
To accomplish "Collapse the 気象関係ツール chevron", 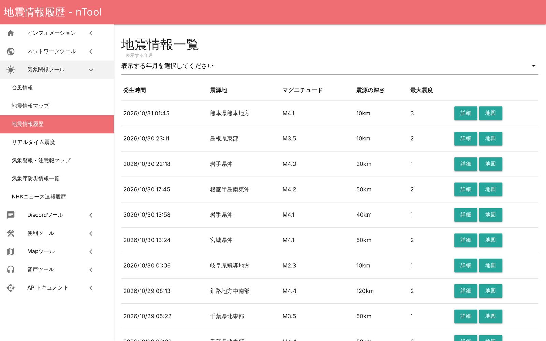I will tap(91, 70).
